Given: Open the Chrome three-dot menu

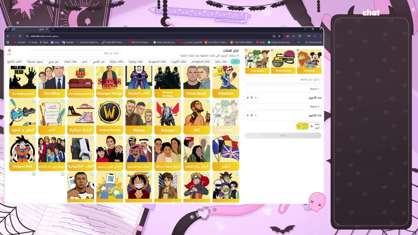Looking at the screenshot, I should [x=320, y=36].
